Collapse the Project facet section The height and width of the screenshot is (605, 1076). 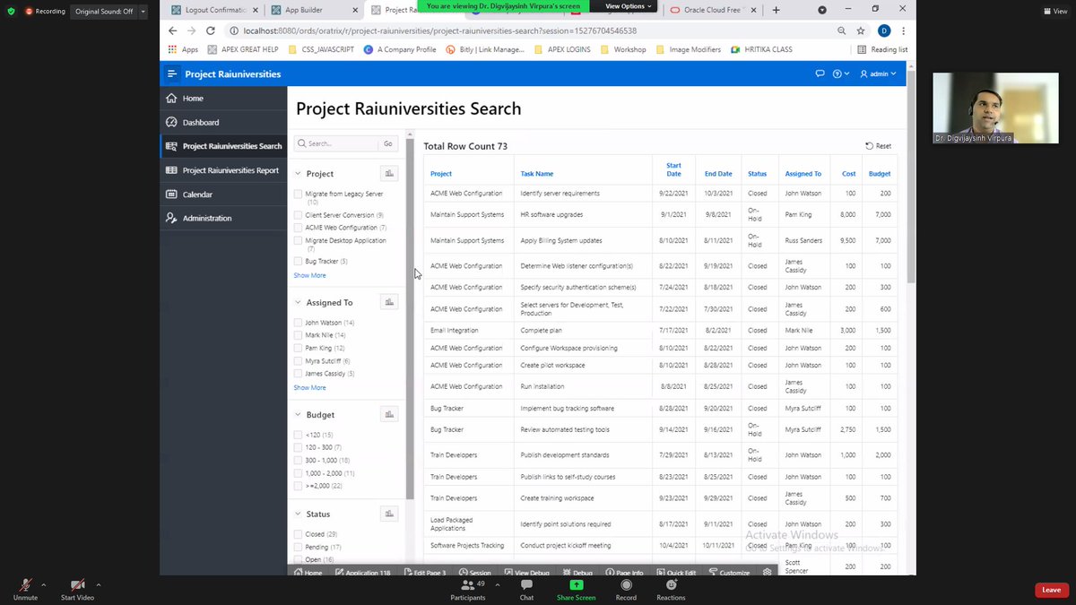(x=298, y=174)
